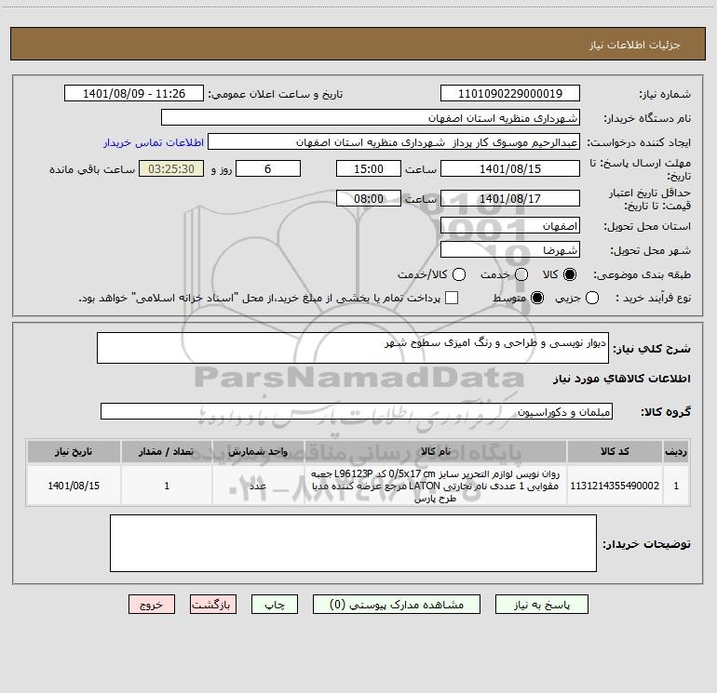This screenshot has height=693, width=717.
Task: Click the پاسخ به نیاز button
Action: tap(541, 605)
